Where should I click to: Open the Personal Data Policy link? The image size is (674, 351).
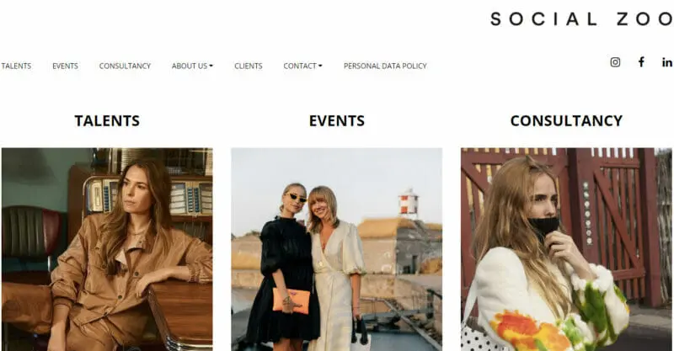click(x=385, y=66)
